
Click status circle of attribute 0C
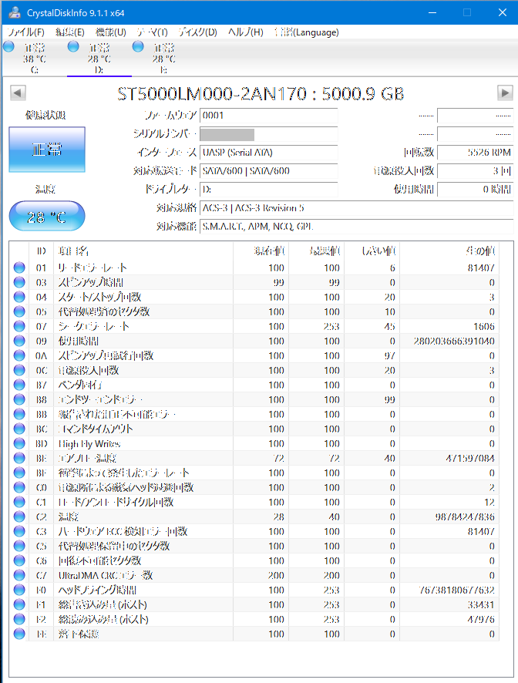tap(19, 370)
